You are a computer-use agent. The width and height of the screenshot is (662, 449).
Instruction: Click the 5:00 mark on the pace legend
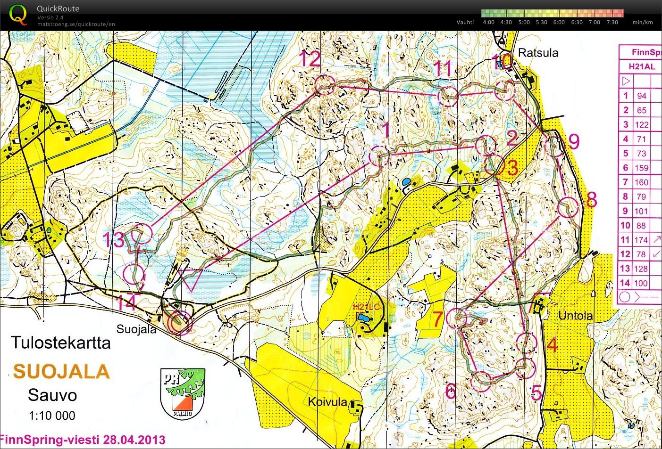(523, 22)
